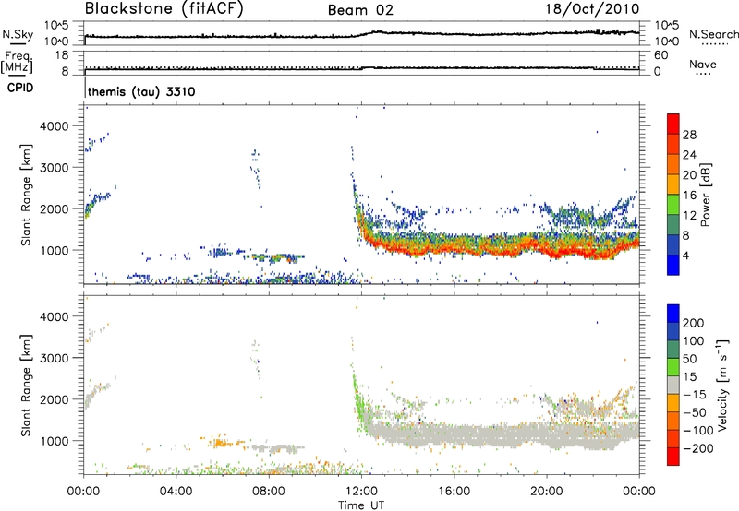This screenshot has height=511, width=739.
Task: Click the '60' Nave axis tick
Action: tap(660, 55)
